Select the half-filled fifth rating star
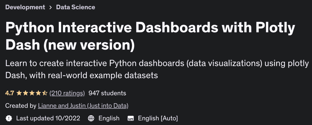312x125 pixels. 45,93
